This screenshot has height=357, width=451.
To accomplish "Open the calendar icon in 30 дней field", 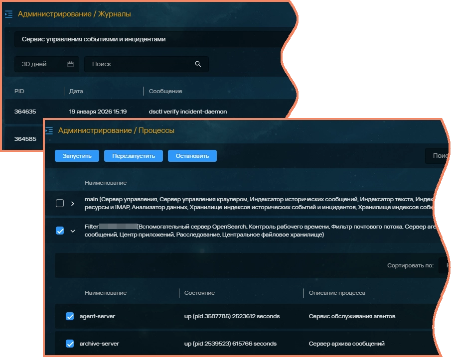I will (x=70, y=64).
